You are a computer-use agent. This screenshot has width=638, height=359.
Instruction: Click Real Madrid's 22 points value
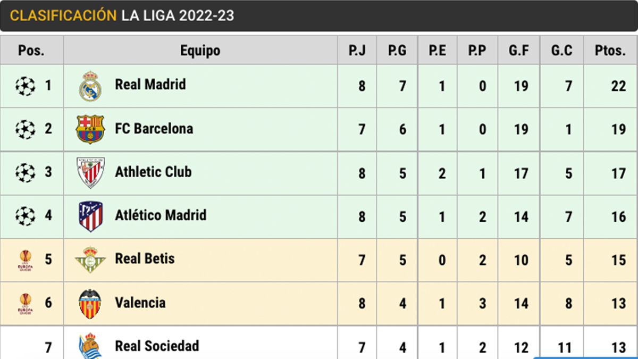point(618,86)
